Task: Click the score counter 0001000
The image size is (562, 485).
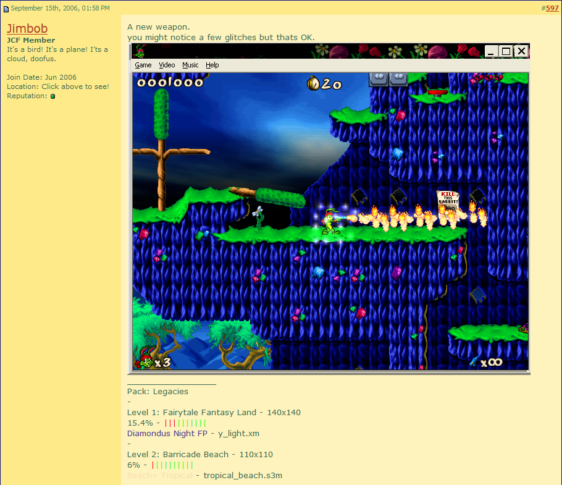Action: pos(170,82)
